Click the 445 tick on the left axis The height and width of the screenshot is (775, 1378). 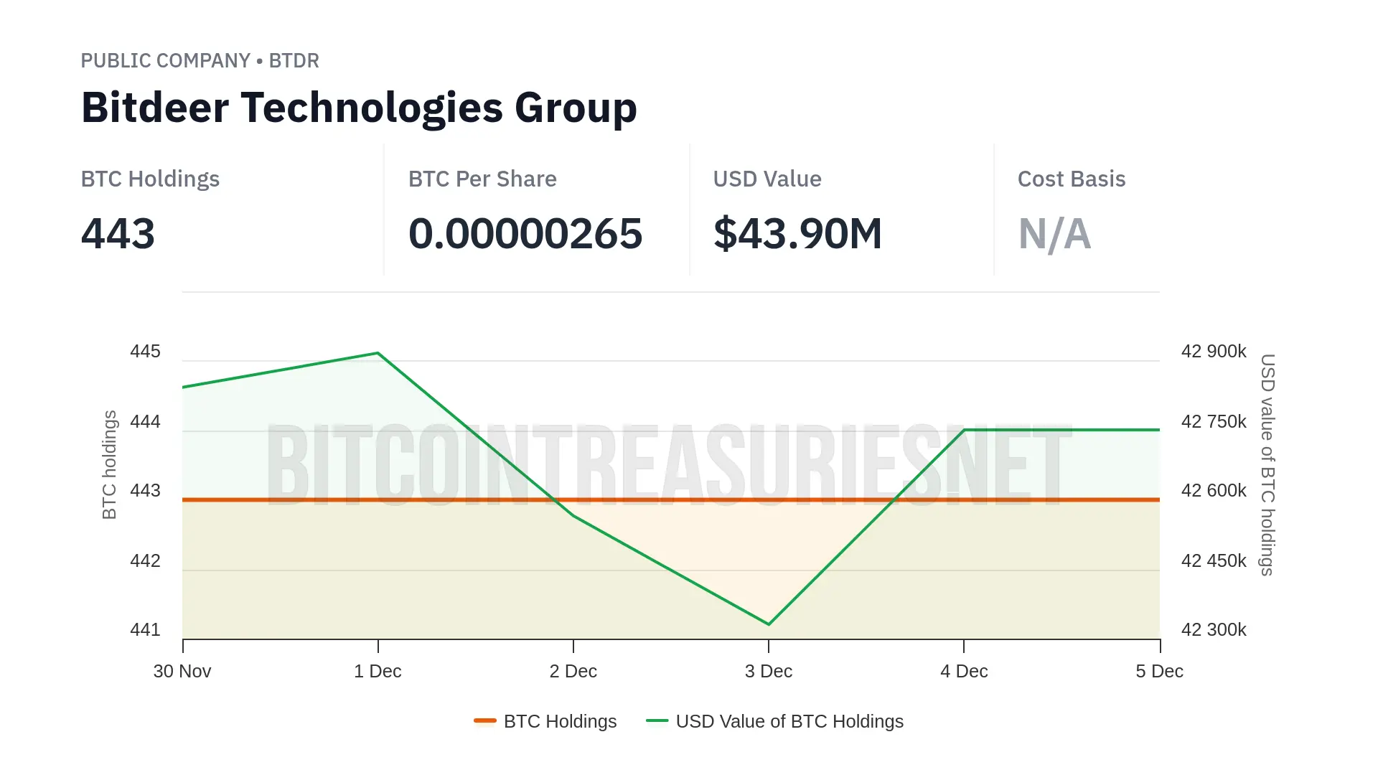click(x=145, y=352)
